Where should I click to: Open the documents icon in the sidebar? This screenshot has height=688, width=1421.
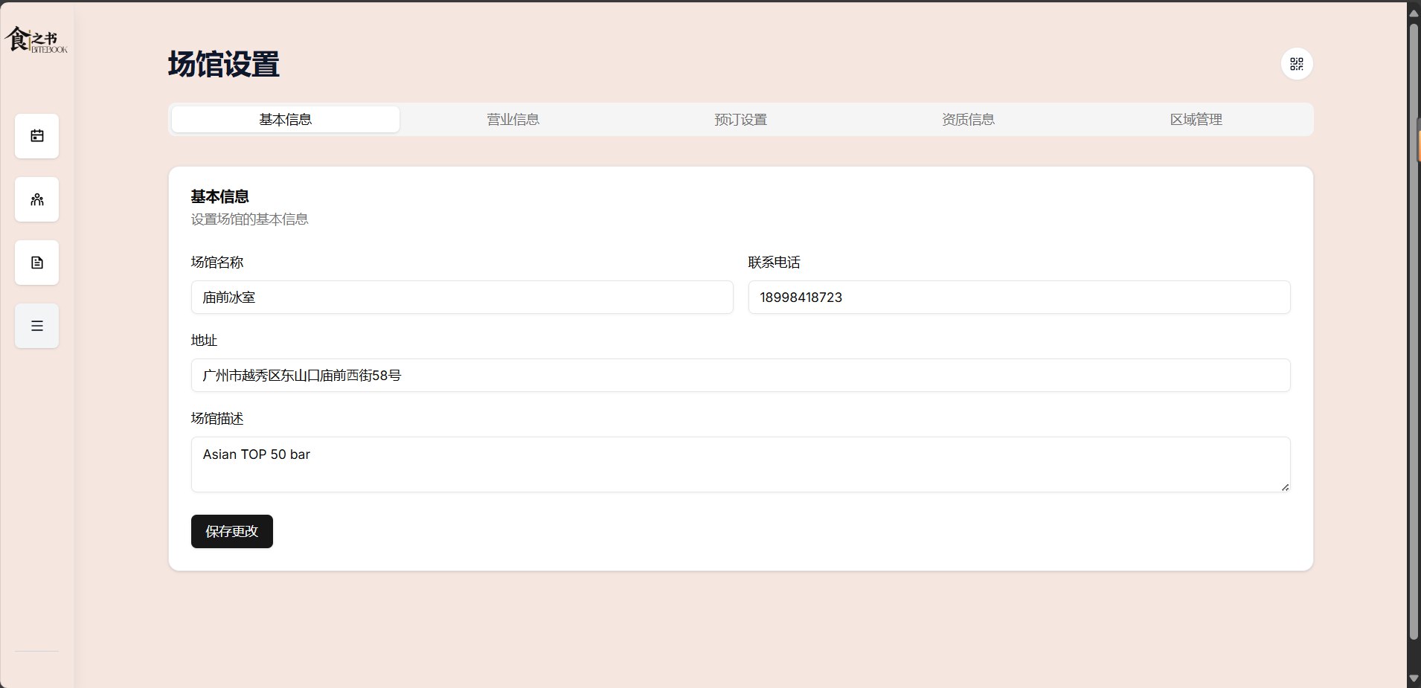[36, 263]
